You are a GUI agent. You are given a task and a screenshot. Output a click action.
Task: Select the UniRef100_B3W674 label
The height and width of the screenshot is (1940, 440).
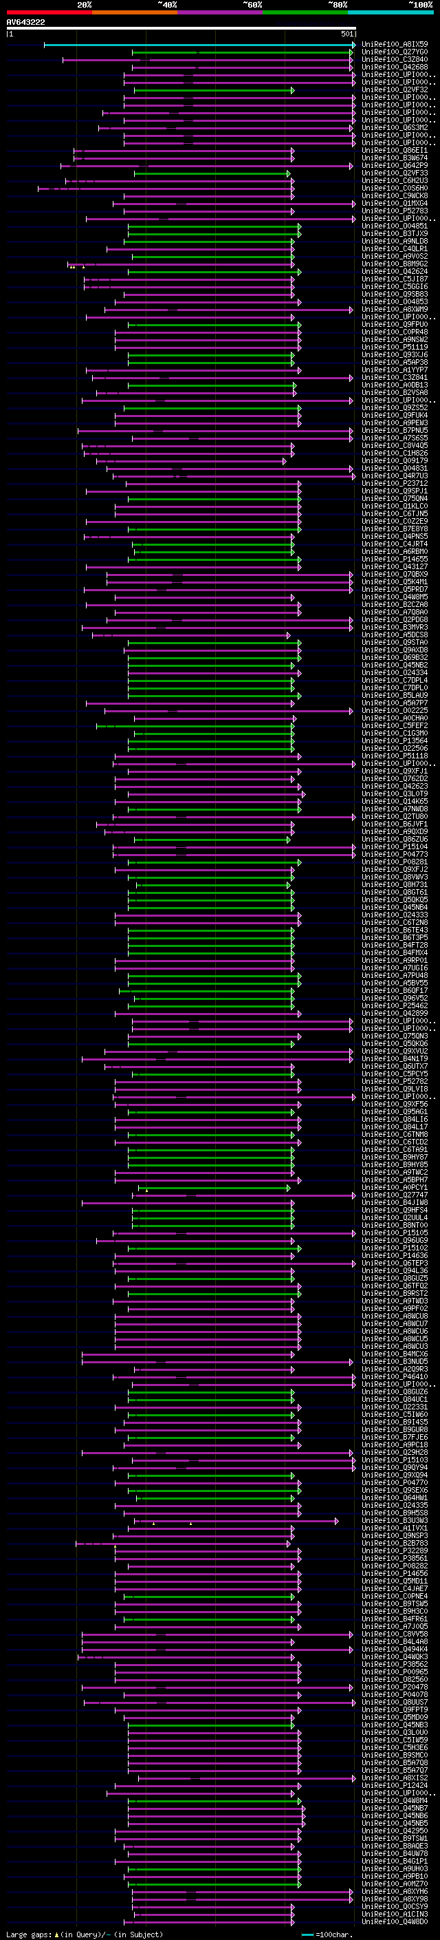point(395,158)
